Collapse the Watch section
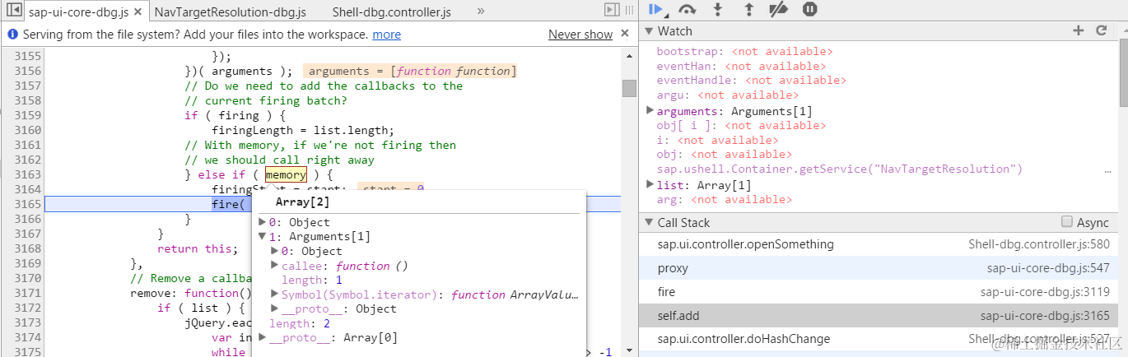This screenshot has width=1128, height=357. (x=649, y=31)
